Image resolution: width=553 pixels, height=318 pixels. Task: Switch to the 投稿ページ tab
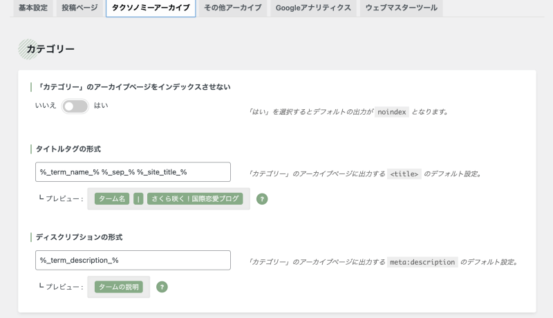(79, 8)
